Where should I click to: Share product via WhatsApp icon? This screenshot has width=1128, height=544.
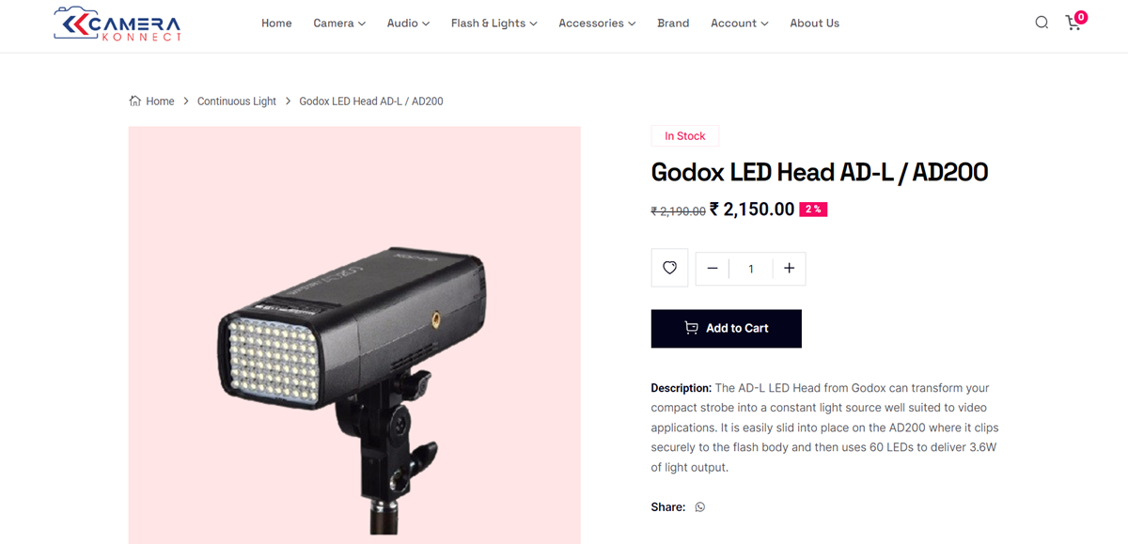click(699, 507)
